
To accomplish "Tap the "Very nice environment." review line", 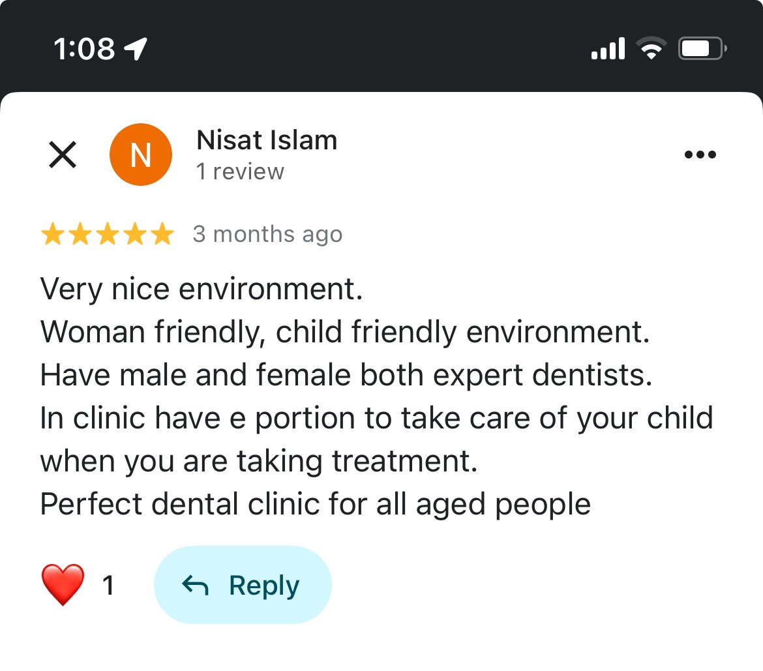I will (202, 289).
